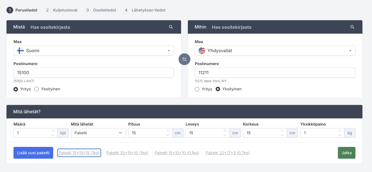
Task: Click the US flag icon in the Maa field
Action: (x=202, y=51)
